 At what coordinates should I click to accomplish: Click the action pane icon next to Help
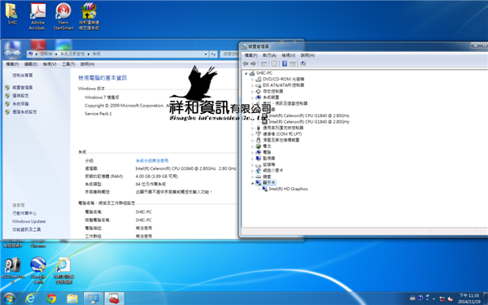point(292,63)
